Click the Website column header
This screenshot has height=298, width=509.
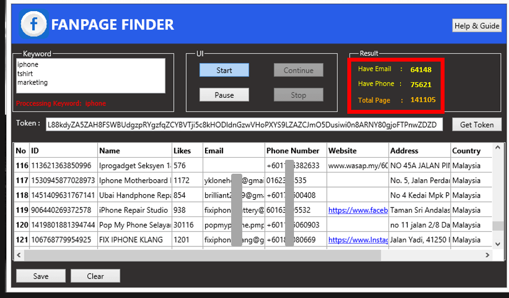coord(358,151)
